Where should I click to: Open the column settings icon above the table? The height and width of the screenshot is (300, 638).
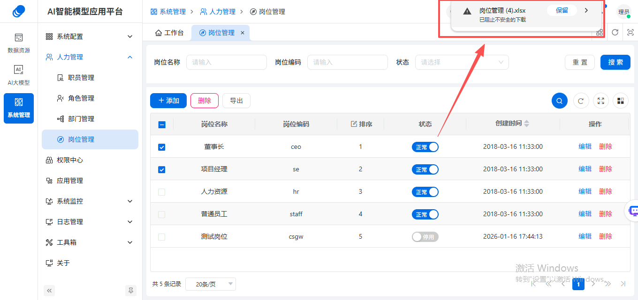[x=621, y=101]
